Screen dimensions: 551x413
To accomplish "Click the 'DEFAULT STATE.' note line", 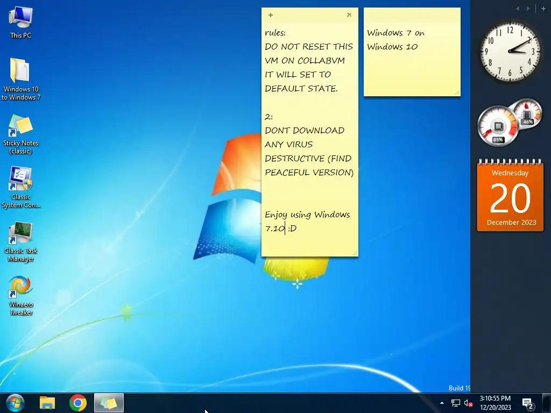I will [301, 89].
